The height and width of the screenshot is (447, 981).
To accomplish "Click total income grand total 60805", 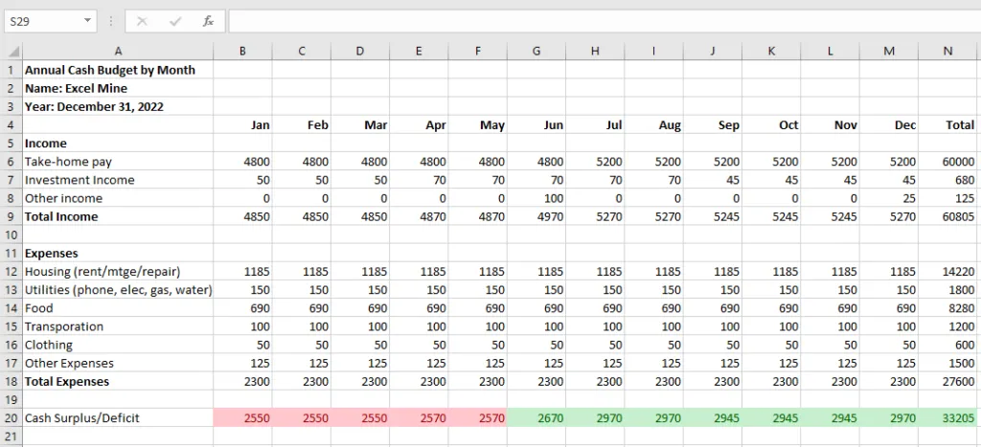I will 947,217.
